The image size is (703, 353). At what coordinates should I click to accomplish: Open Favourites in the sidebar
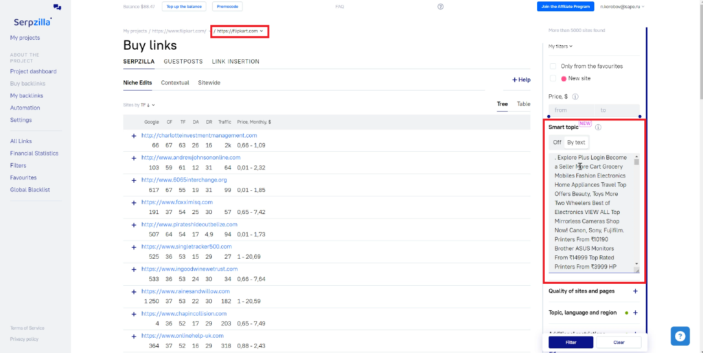[x=23, y=178]
